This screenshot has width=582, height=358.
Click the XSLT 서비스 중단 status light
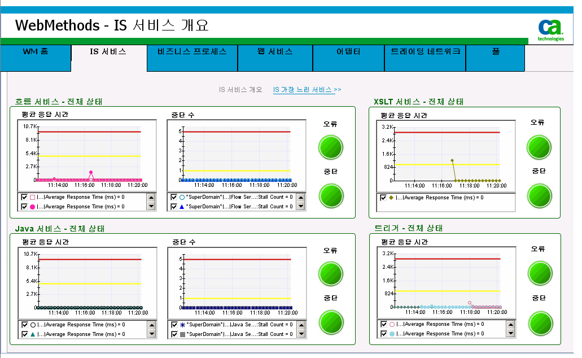pos(539,196)
